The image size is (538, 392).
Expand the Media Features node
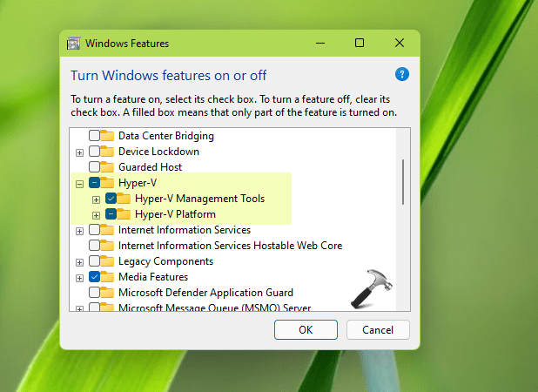point(79,278)
